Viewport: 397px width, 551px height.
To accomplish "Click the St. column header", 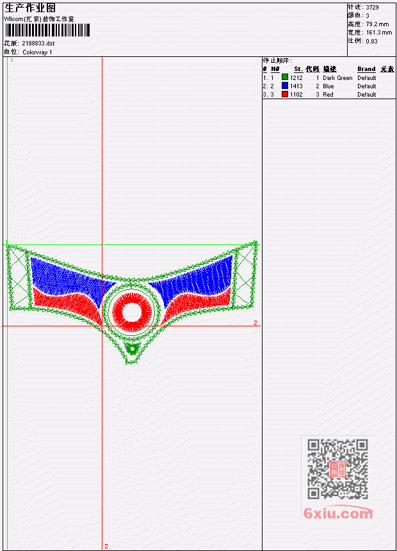I will tap(298, 69).
